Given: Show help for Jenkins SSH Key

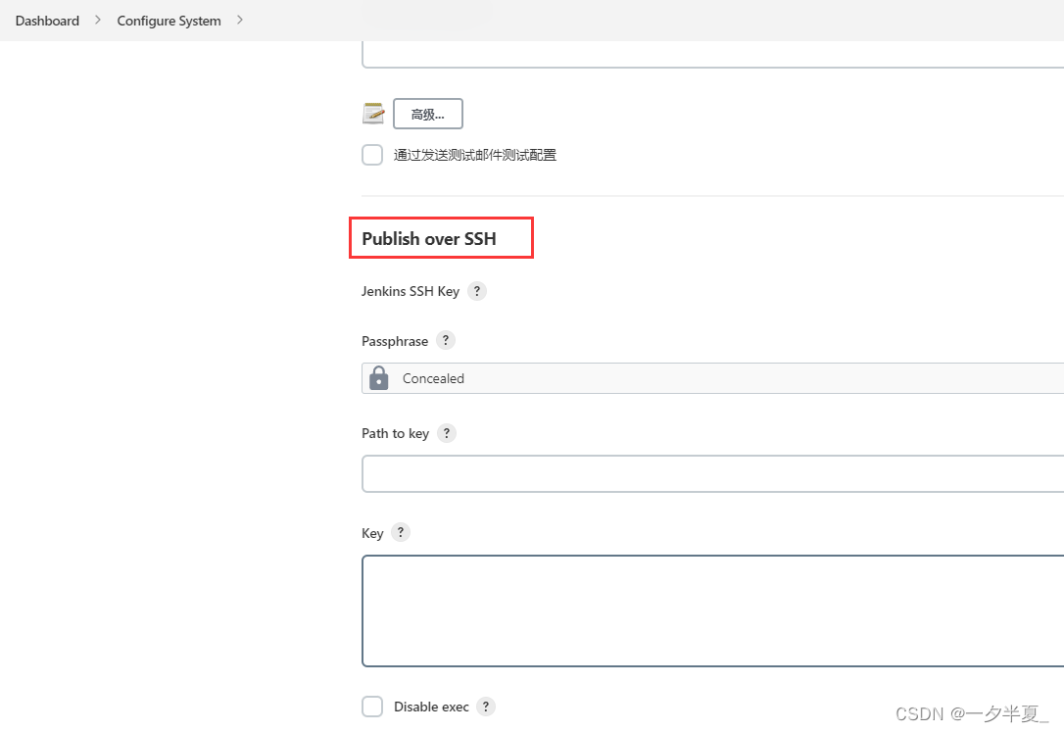Looking at the screenshot, I should pos(477,291).
